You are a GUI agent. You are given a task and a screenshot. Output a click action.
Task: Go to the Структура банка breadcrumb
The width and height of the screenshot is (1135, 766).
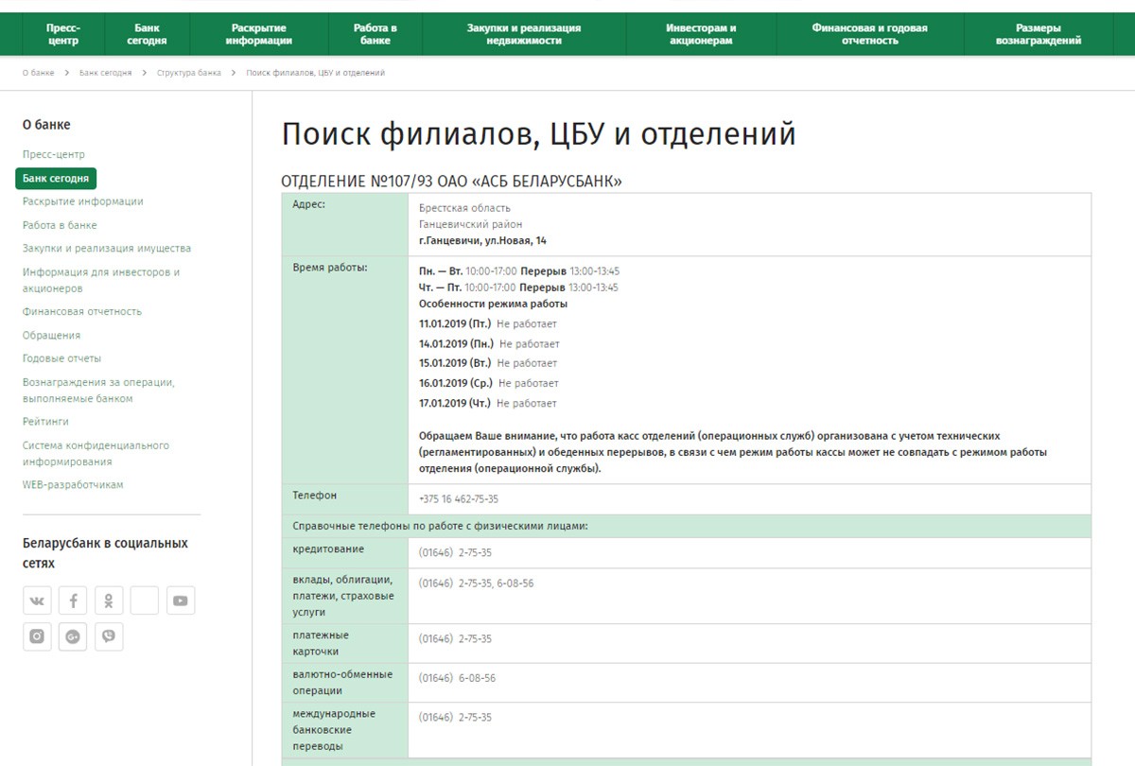[x=189, y=73]
